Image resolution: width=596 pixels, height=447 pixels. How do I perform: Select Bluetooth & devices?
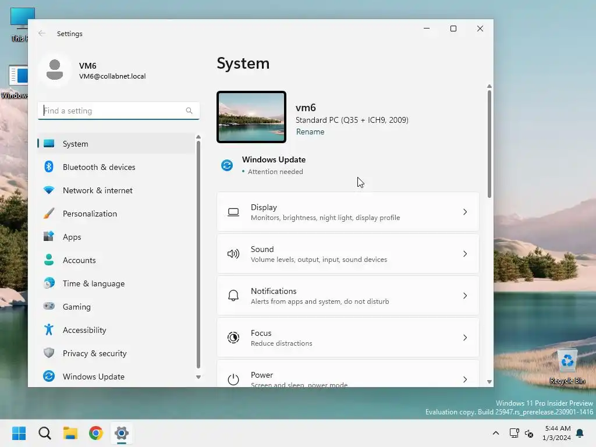click(x=116, y=167)
